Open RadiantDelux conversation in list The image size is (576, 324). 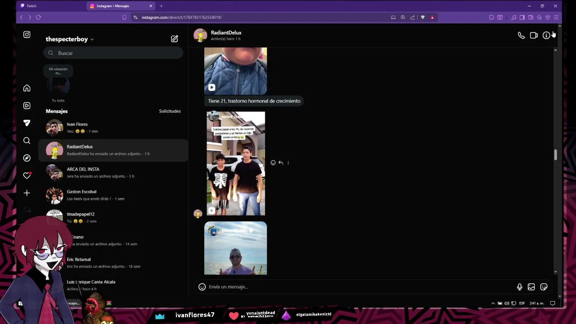[x=113, y=150]
